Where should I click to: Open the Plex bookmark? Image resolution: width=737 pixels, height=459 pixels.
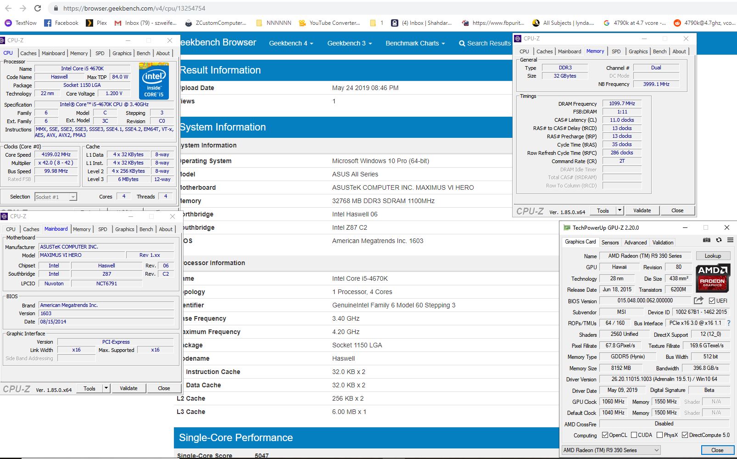(x=97, y=23)
